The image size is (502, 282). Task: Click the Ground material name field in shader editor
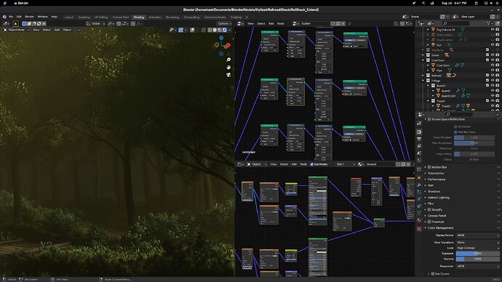click(380, 164)
